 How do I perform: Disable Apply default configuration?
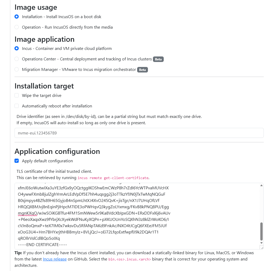point(17,161)
